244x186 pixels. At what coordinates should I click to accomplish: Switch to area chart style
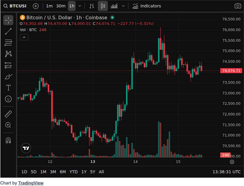pyautogui.click(x=114, y=6)
